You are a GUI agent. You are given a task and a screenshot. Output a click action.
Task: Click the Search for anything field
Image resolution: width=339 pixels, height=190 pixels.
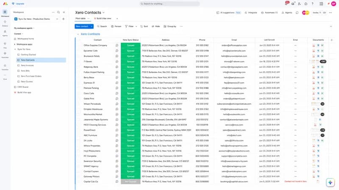[x=169, y=4]
